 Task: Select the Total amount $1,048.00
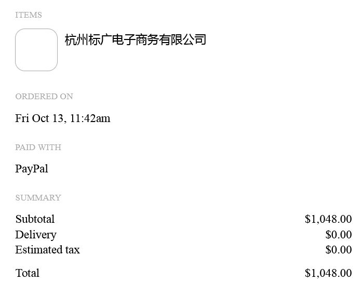coord(328,273)
